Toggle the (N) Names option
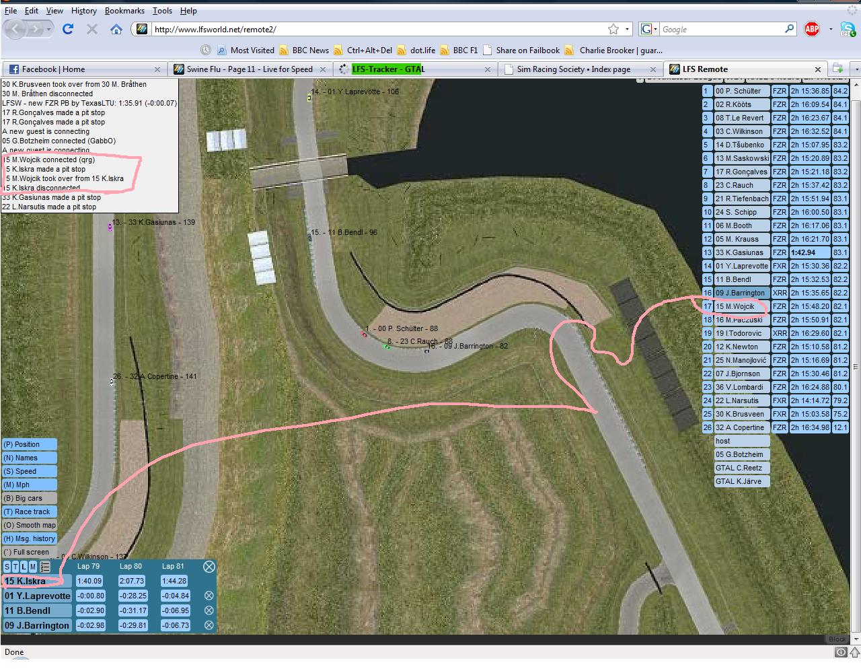Screen dimensions: 861x669 [x=30, y=458]
